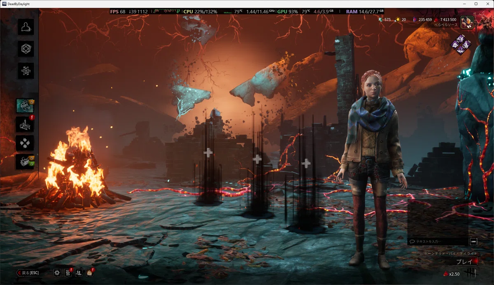This screenshot has width=494, height=285.
Task: Click the top perk in the diamond
Action: point(461,38)
